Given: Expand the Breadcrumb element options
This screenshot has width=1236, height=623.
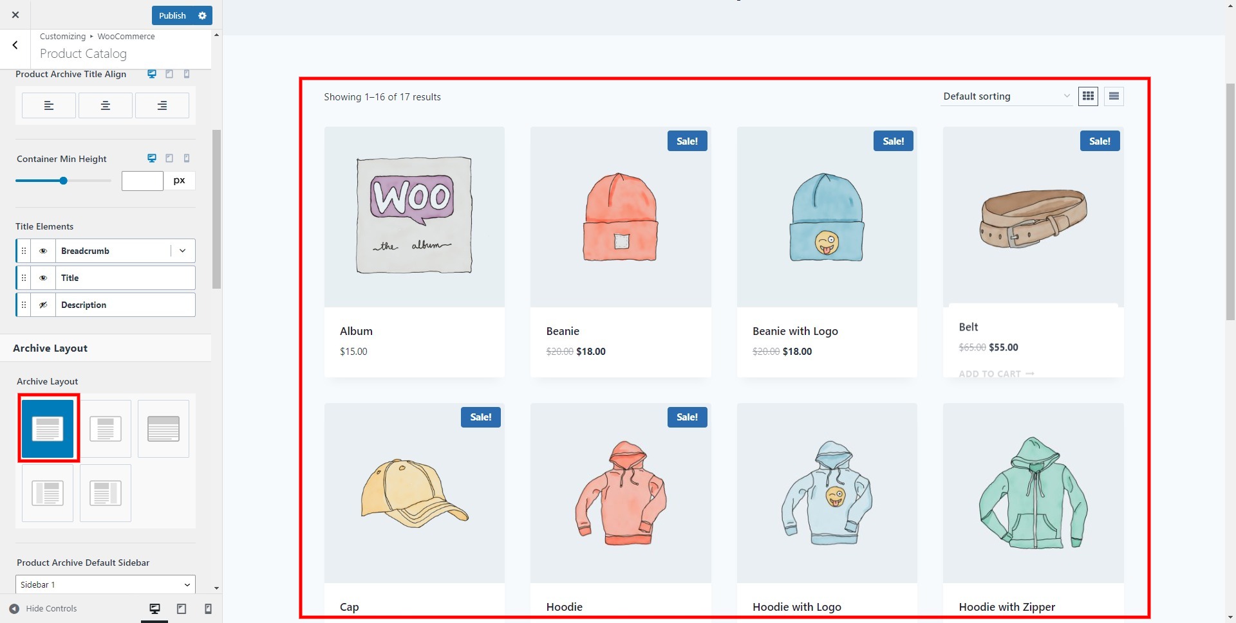Looking at the screenshot, I should click(182, 251).
